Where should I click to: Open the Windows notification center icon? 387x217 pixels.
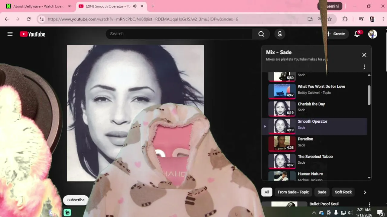[381, 213]
